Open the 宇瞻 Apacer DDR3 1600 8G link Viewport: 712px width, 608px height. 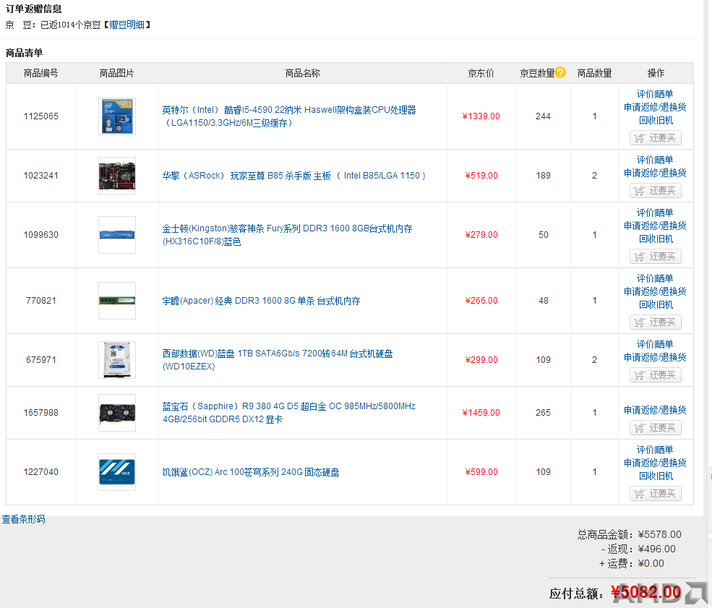(x=261, y=301)
